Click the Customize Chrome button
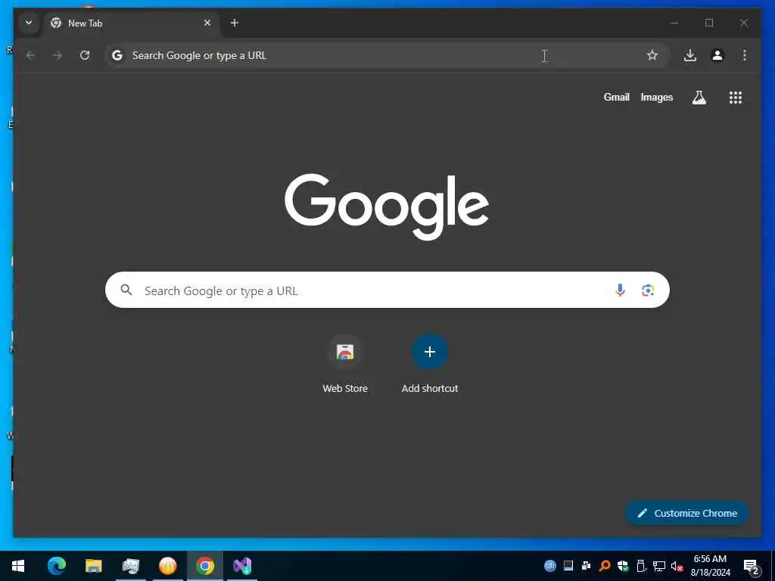Viewport: 775px width, 581px height. coord(687,513)
